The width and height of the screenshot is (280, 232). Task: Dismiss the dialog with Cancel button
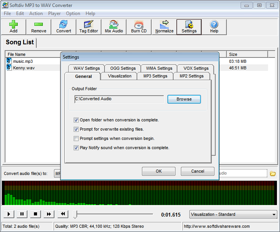click(198, 171)
